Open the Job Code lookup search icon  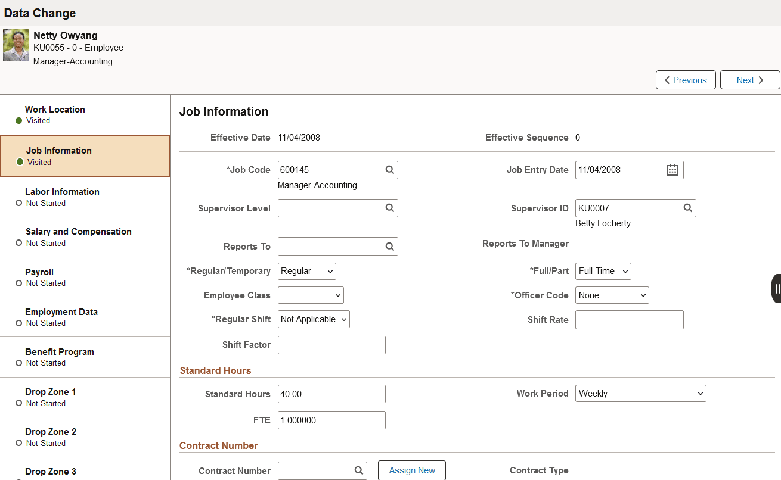[x=389, y=170]
